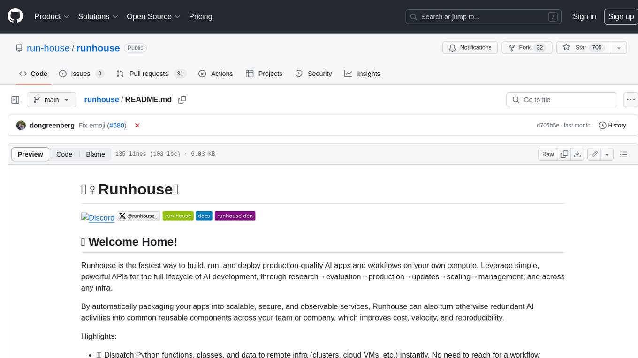
Task: Click the star count 705
Action: coord(597,47)
